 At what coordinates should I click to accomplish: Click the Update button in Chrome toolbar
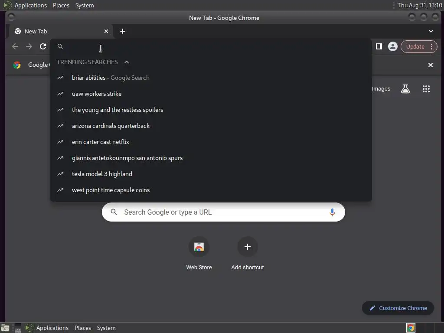pyautogui.click(x=415, y=46)
